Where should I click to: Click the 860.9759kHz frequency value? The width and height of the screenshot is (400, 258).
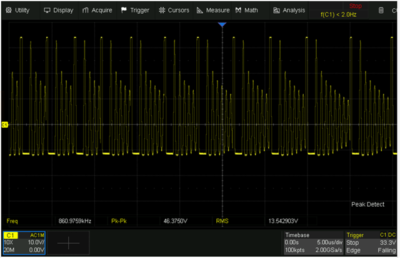(x=75, y=221)
